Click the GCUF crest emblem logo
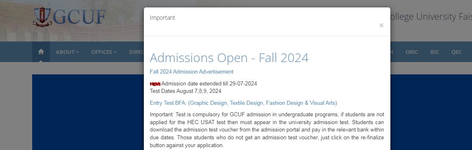 (42, 17)
